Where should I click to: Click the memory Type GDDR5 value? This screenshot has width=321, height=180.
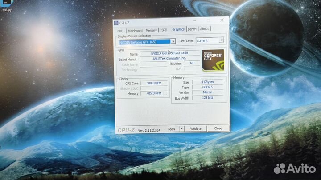click(x=207, y=87)
